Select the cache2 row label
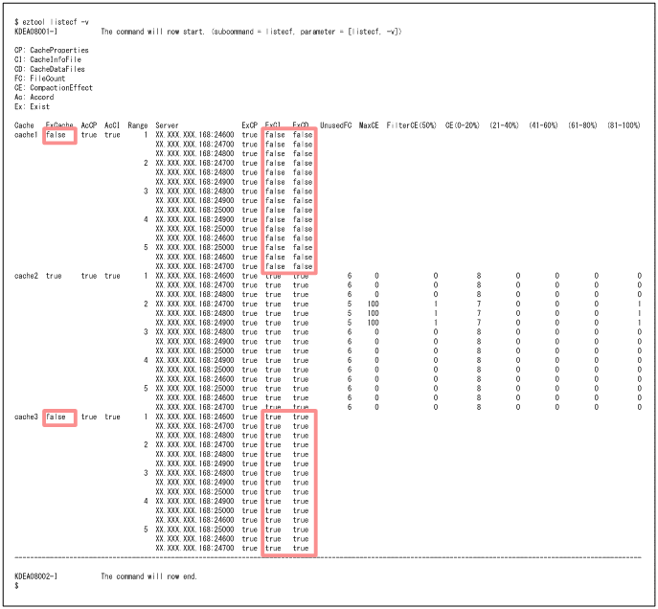 pos(26,276)
